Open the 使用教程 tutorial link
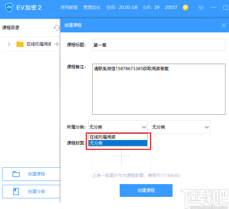Viewport: 229px width, 209px height. (69, 7)
